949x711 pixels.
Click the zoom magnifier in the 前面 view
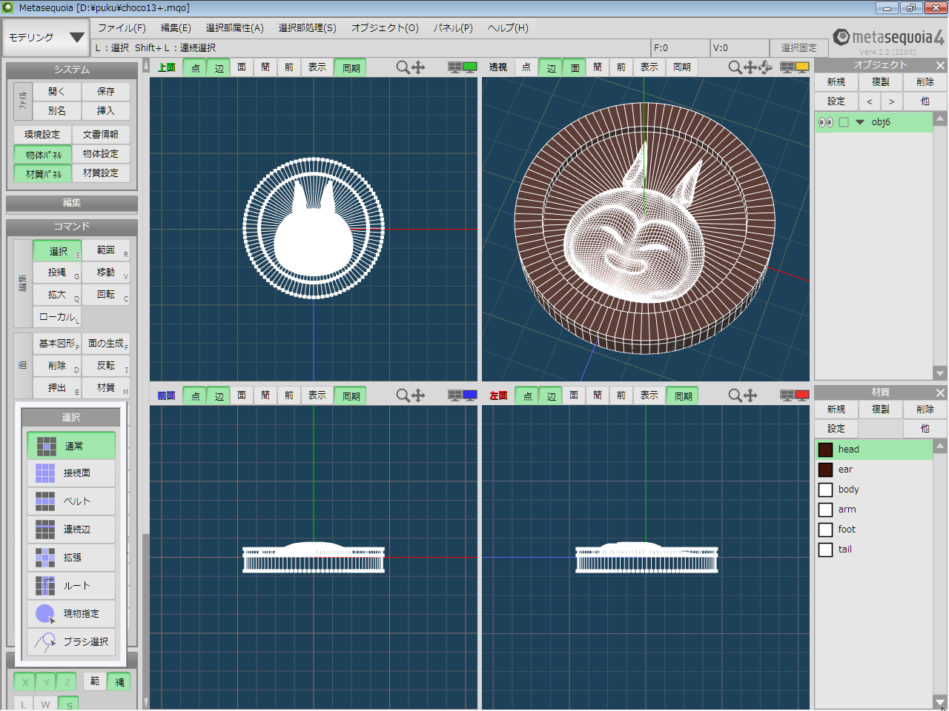403,395
